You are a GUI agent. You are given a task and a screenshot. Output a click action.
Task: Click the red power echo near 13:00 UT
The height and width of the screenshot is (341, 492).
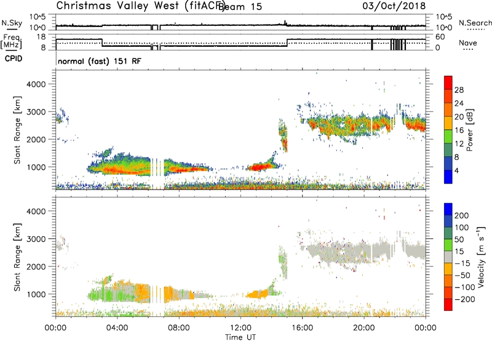tap(258, 167)
